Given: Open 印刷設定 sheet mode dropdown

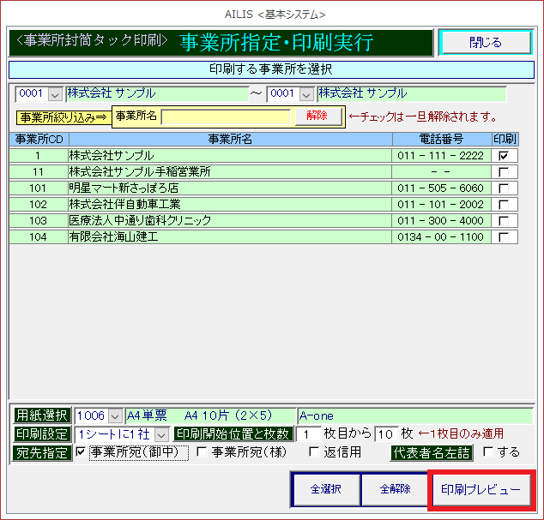Looking at the screenshot, I should click(161, 434).
